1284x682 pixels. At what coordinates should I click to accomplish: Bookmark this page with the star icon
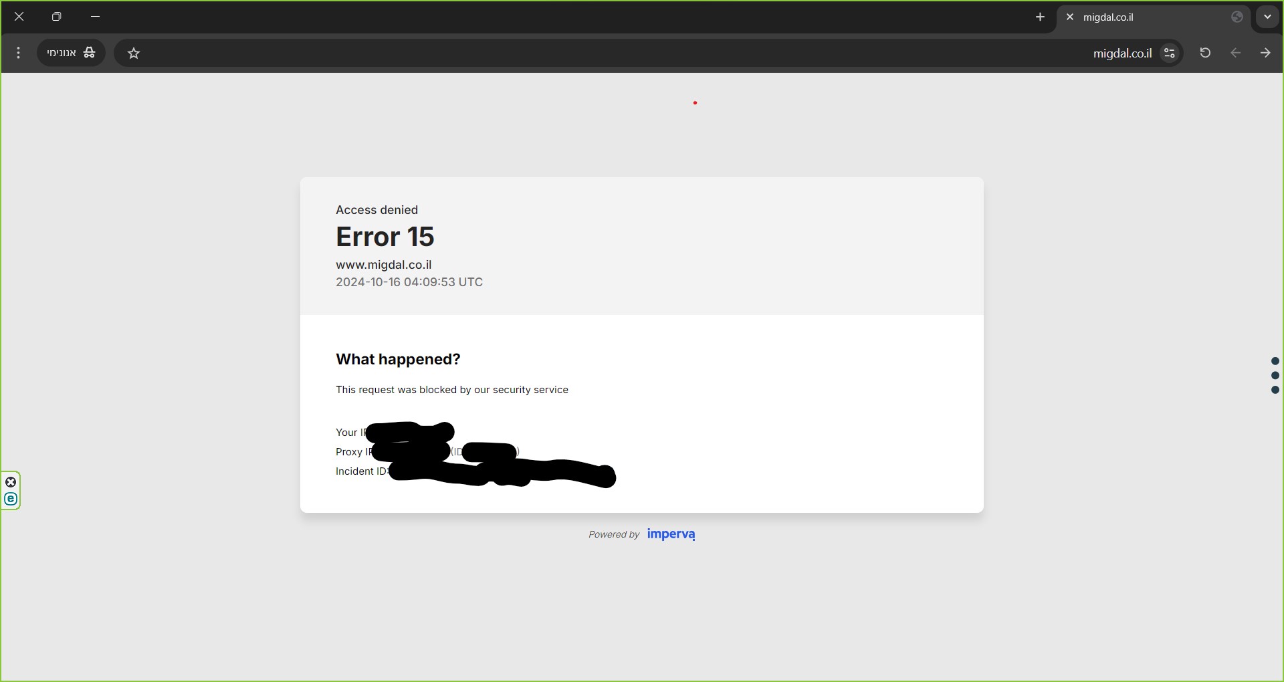coord(134,53)
